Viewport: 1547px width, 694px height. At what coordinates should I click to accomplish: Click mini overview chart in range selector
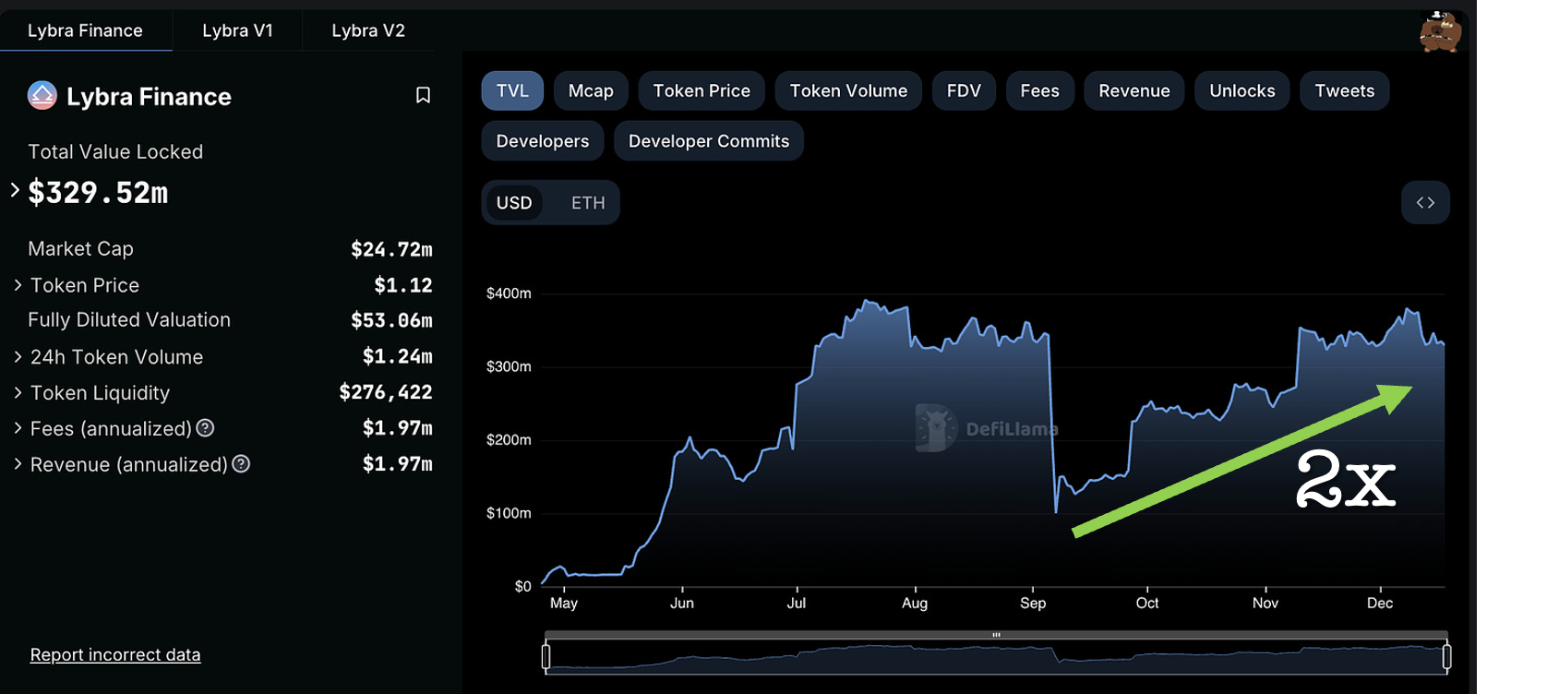996,657
